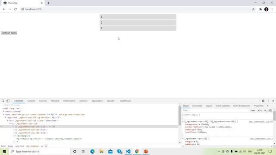276x155 pixels.
Task: Open the Chrome extensions puzzle icon
Action: pyautogui.click(x=260, y=9)
